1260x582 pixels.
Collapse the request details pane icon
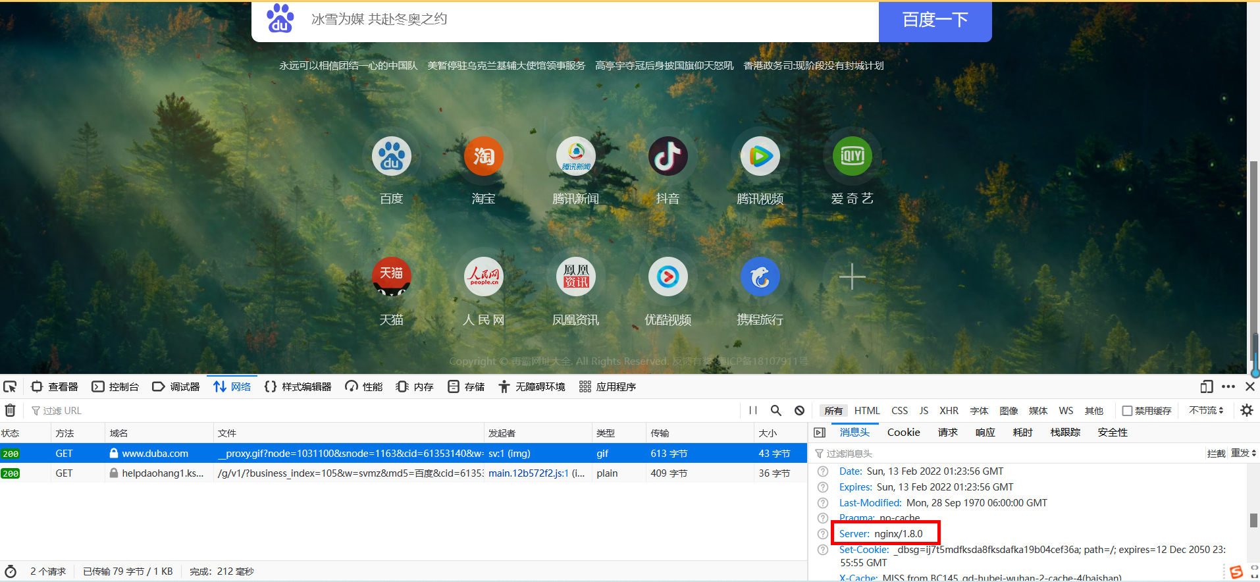(820, 433)
